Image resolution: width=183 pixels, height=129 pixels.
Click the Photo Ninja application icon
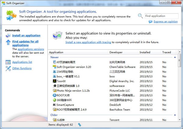coord(54,91)
